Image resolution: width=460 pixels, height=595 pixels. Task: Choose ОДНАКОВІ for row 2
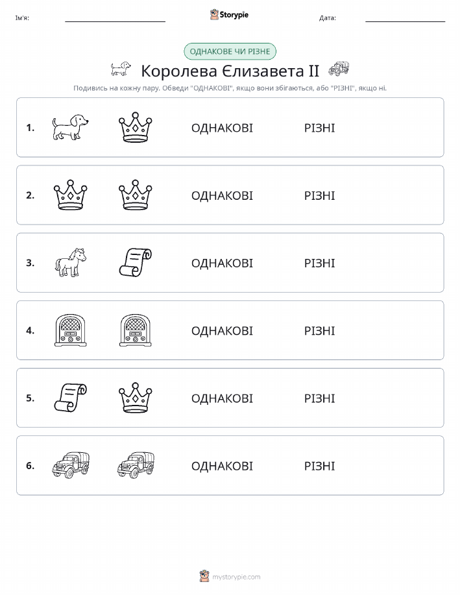pos(222,195)
